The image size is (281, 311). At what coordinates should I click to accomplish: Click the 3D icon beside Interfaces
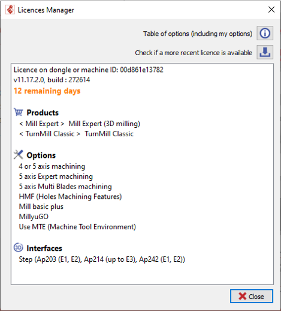click(19, 247)
